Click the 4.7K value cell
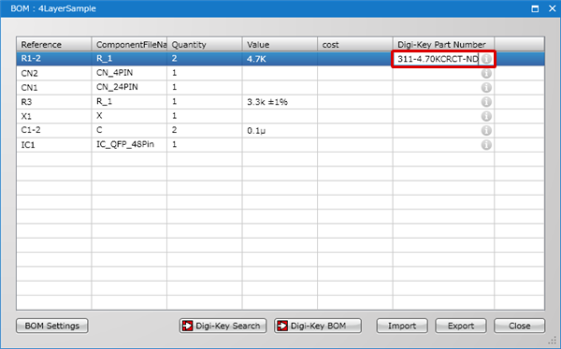561x349 pixels. 280,59
